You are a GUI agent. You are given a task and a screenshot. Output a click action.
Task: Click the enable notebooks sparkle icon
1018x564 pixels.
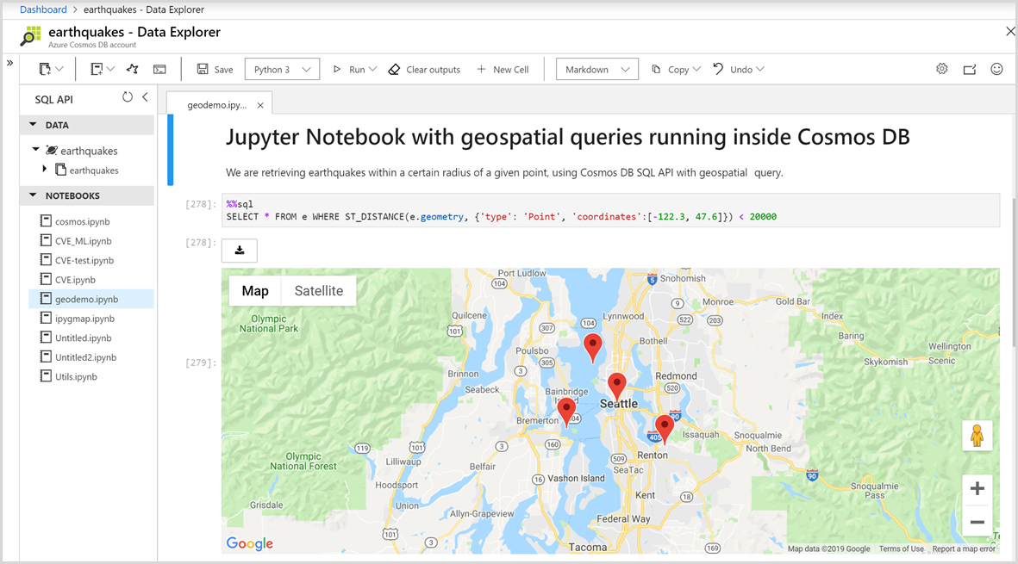pos(133,69)
